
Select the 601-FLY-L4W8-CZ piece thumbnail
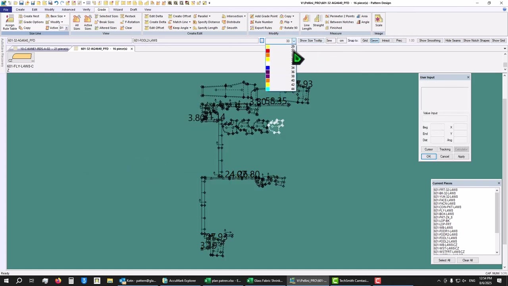tap(21, 58)
